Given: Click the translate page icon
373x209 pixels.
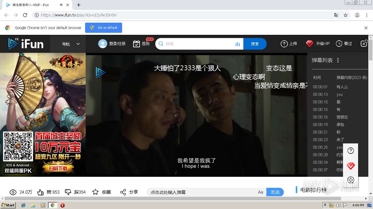Looking at the screenshot, I should point(336,15).
